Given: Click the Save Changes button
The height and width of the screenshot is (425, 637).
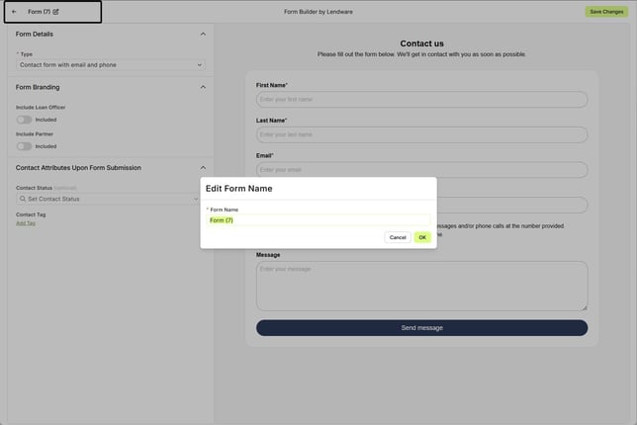Looking at the screenshot, I should tap(606, 12).
